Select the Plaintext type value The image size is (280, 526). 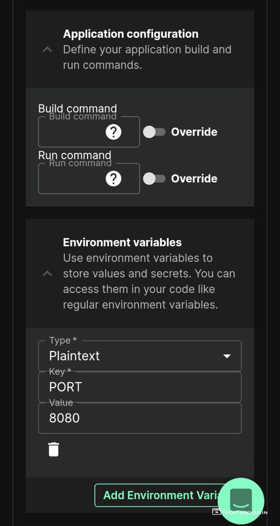[74, 356]
